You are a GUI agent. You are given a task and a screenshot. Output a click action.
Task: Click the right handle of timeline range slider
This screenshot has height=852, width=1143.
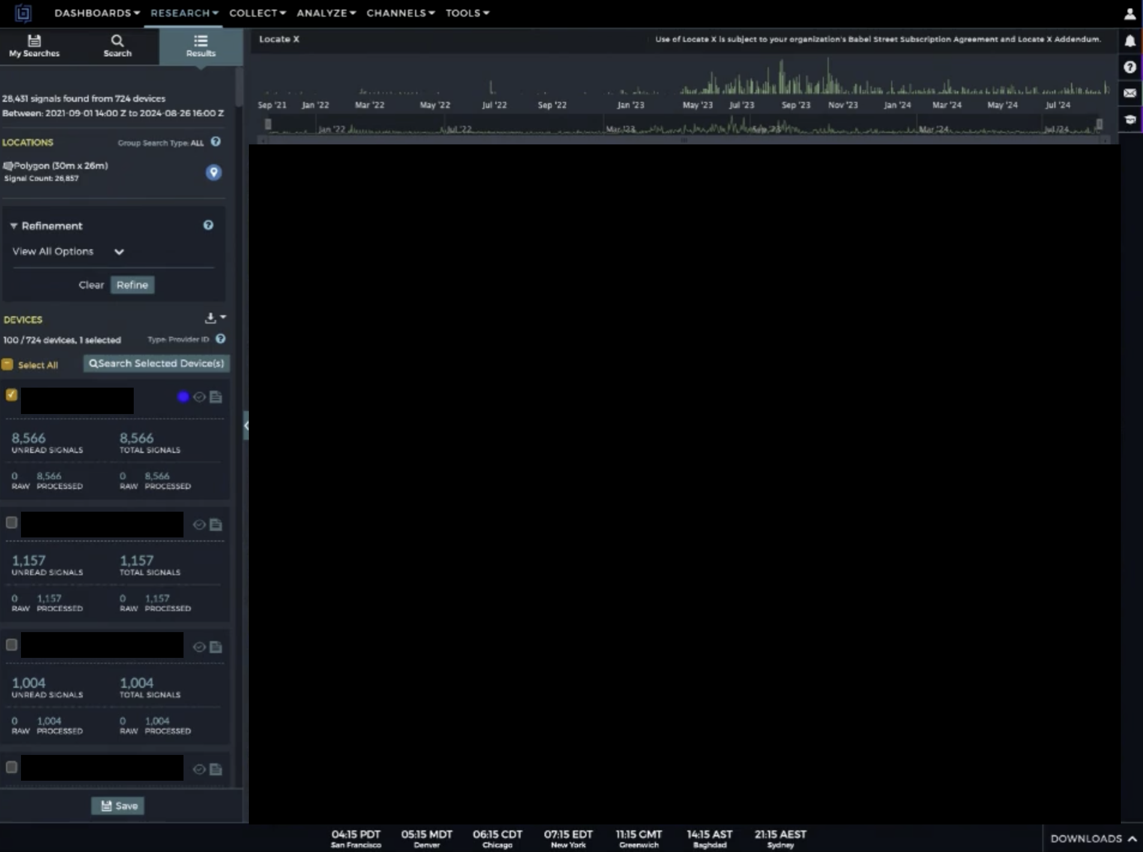[1099, 125]
